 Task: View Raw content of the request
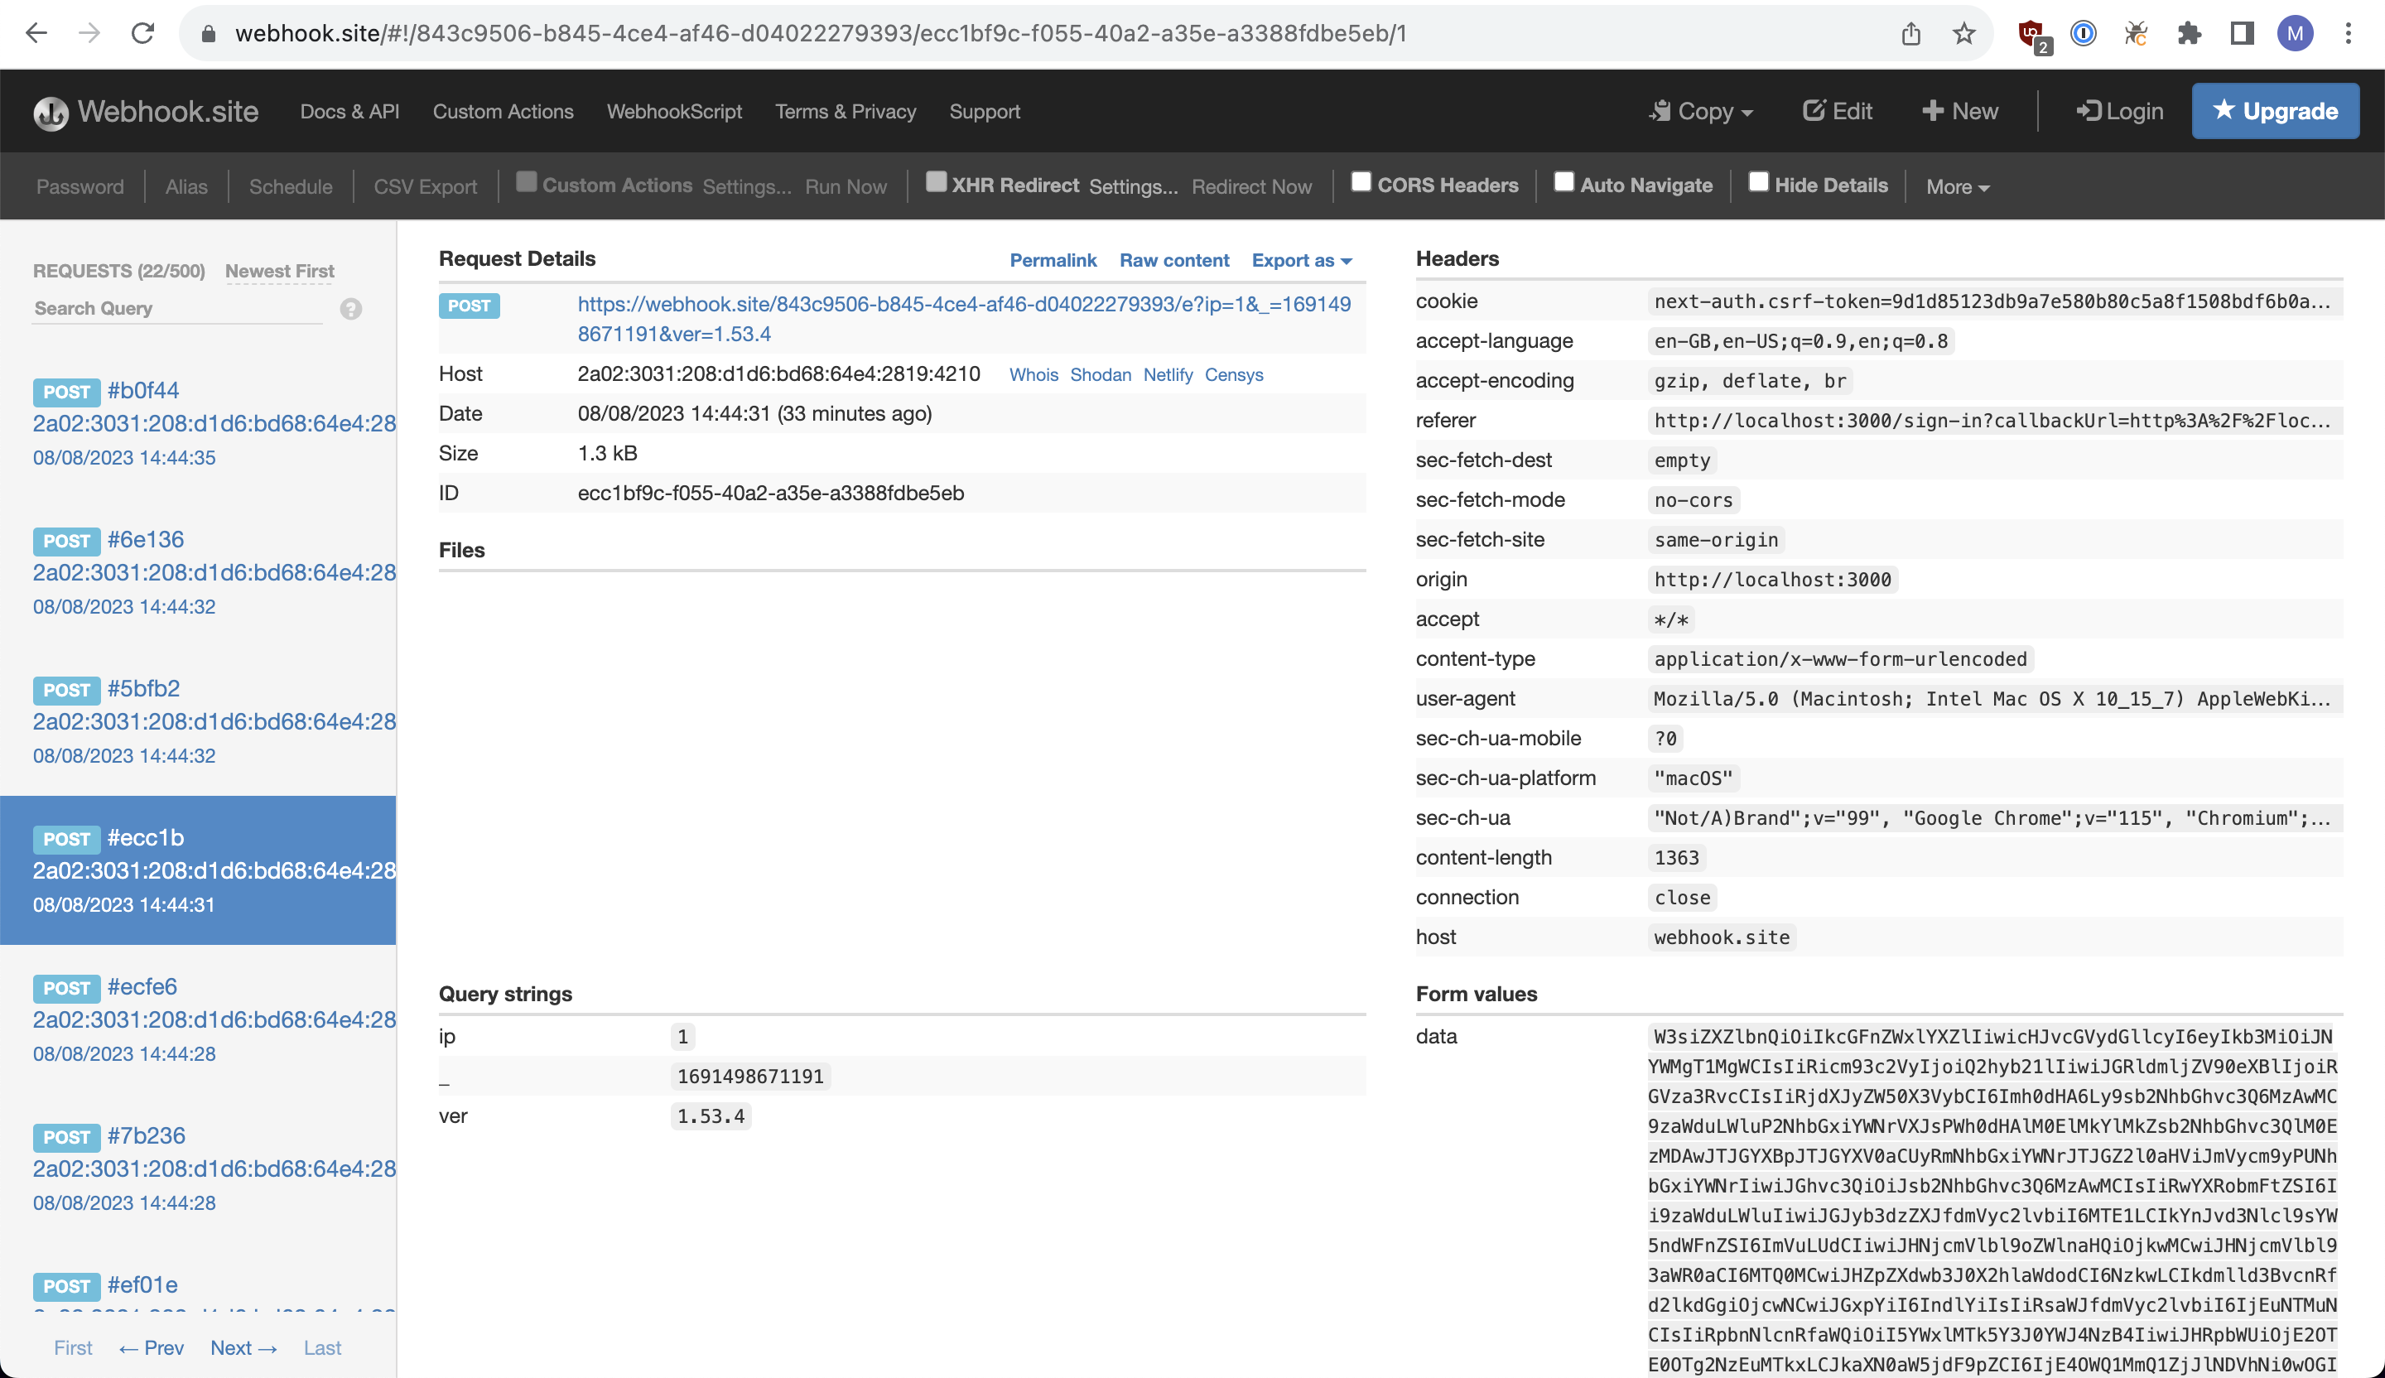coord(1174,260)
